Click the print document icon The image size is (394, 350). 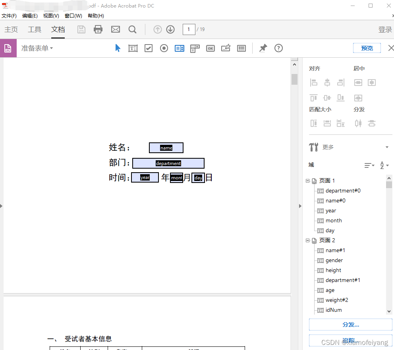tap(98, 29)
